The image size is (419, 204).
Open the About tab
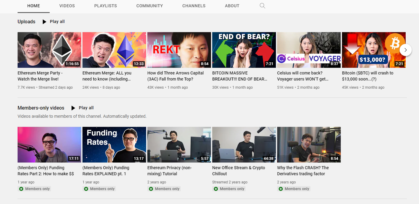click(232, 6)
